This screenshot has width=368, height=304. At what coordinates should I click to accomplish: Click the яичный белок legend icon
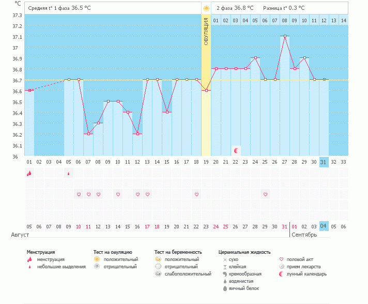pyautogui.click(x=225, y=288)
